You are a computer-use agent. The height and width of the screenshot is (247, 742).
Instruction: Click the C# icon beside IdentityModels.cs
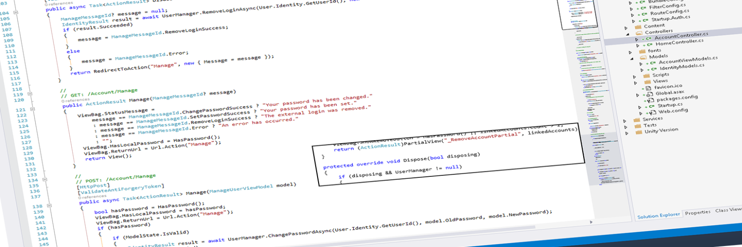(653, 69)
